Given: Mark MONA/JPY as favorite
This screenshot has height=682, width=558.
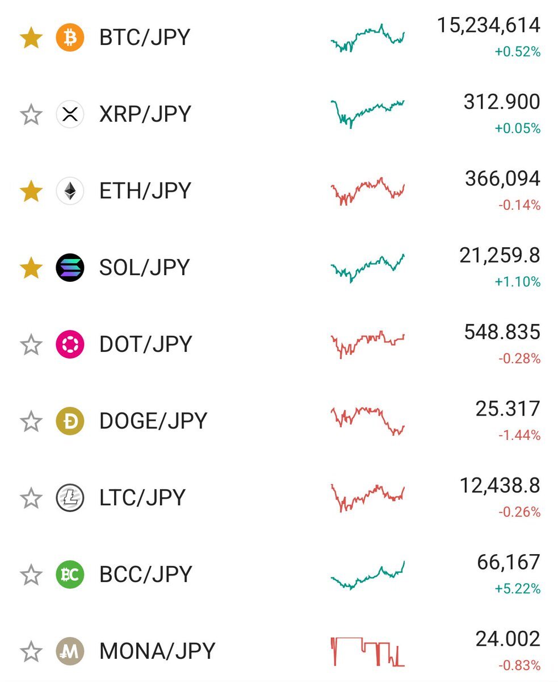Looking at the screenshot, I should [31, 651].
